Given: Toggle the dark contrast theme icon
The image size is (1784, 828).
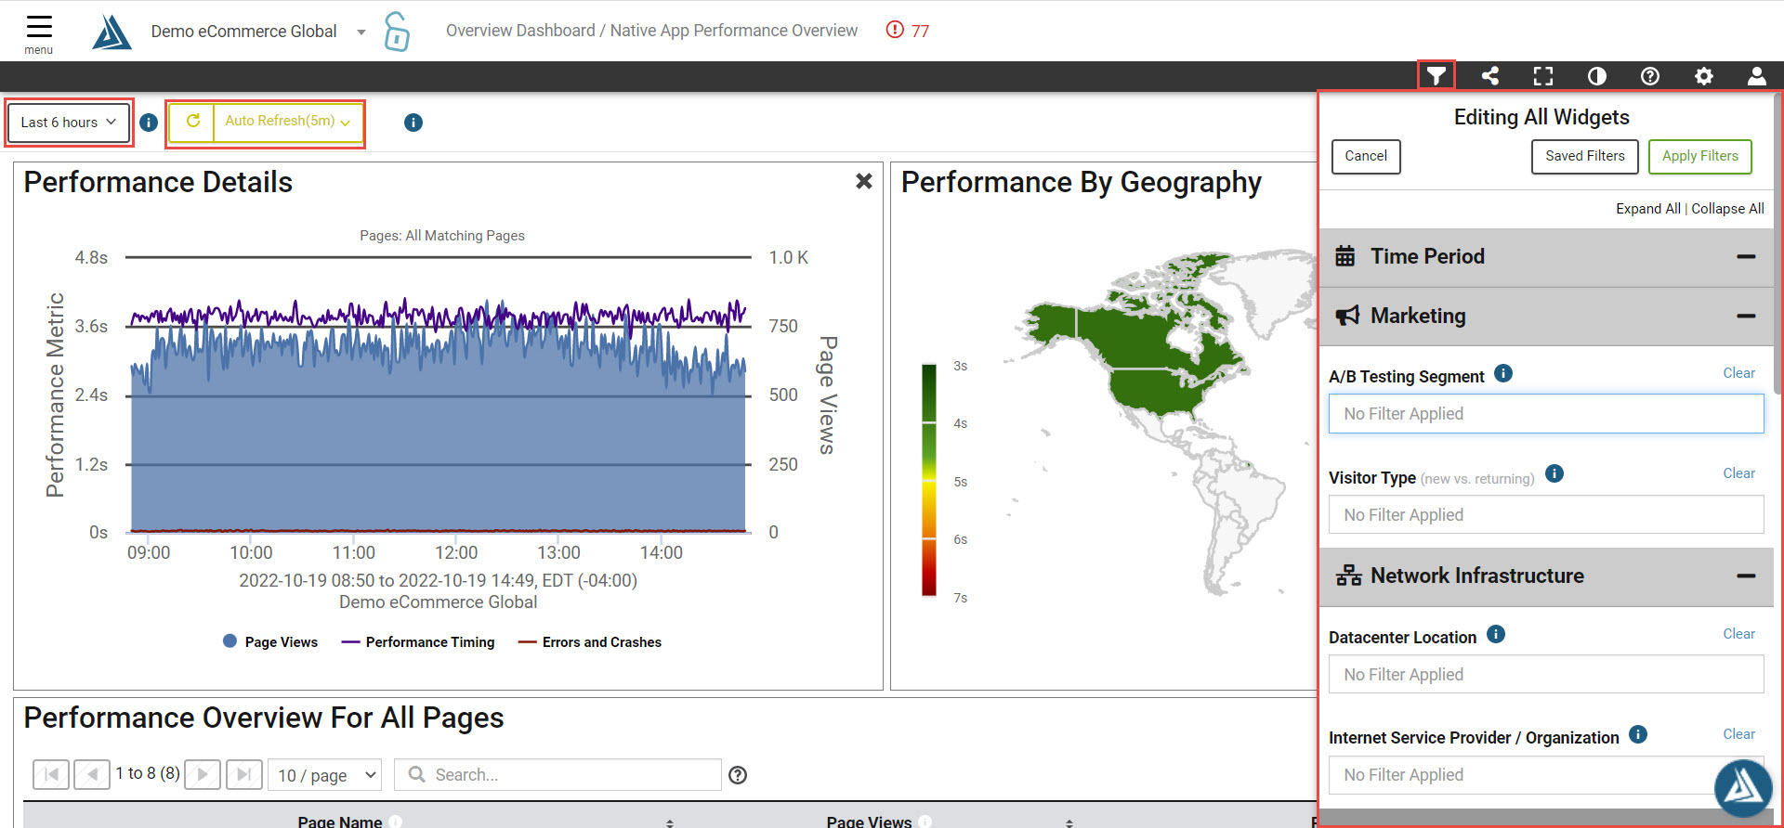Looking at the screenshot, I should tap(1596, 76).
